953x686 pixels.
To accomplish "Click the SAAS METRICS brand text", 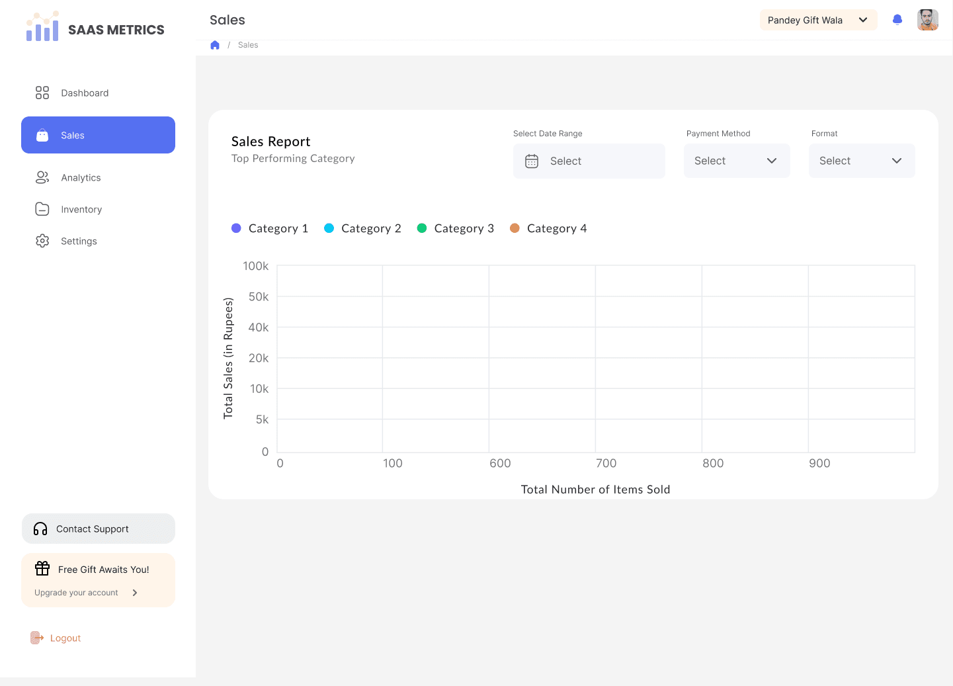I will tap(116, 30).
